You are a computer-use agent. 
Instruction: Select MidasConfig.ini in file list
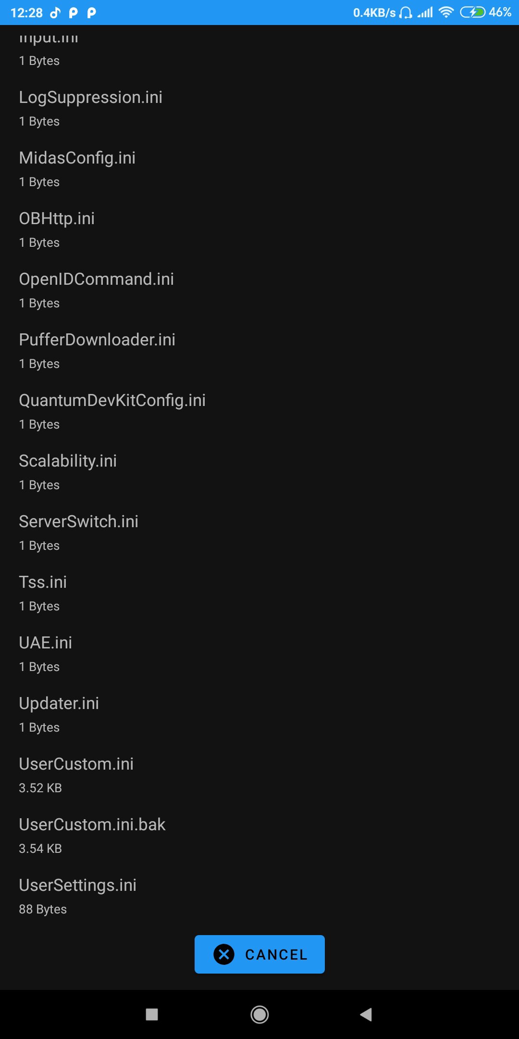[x=77, y=168]
